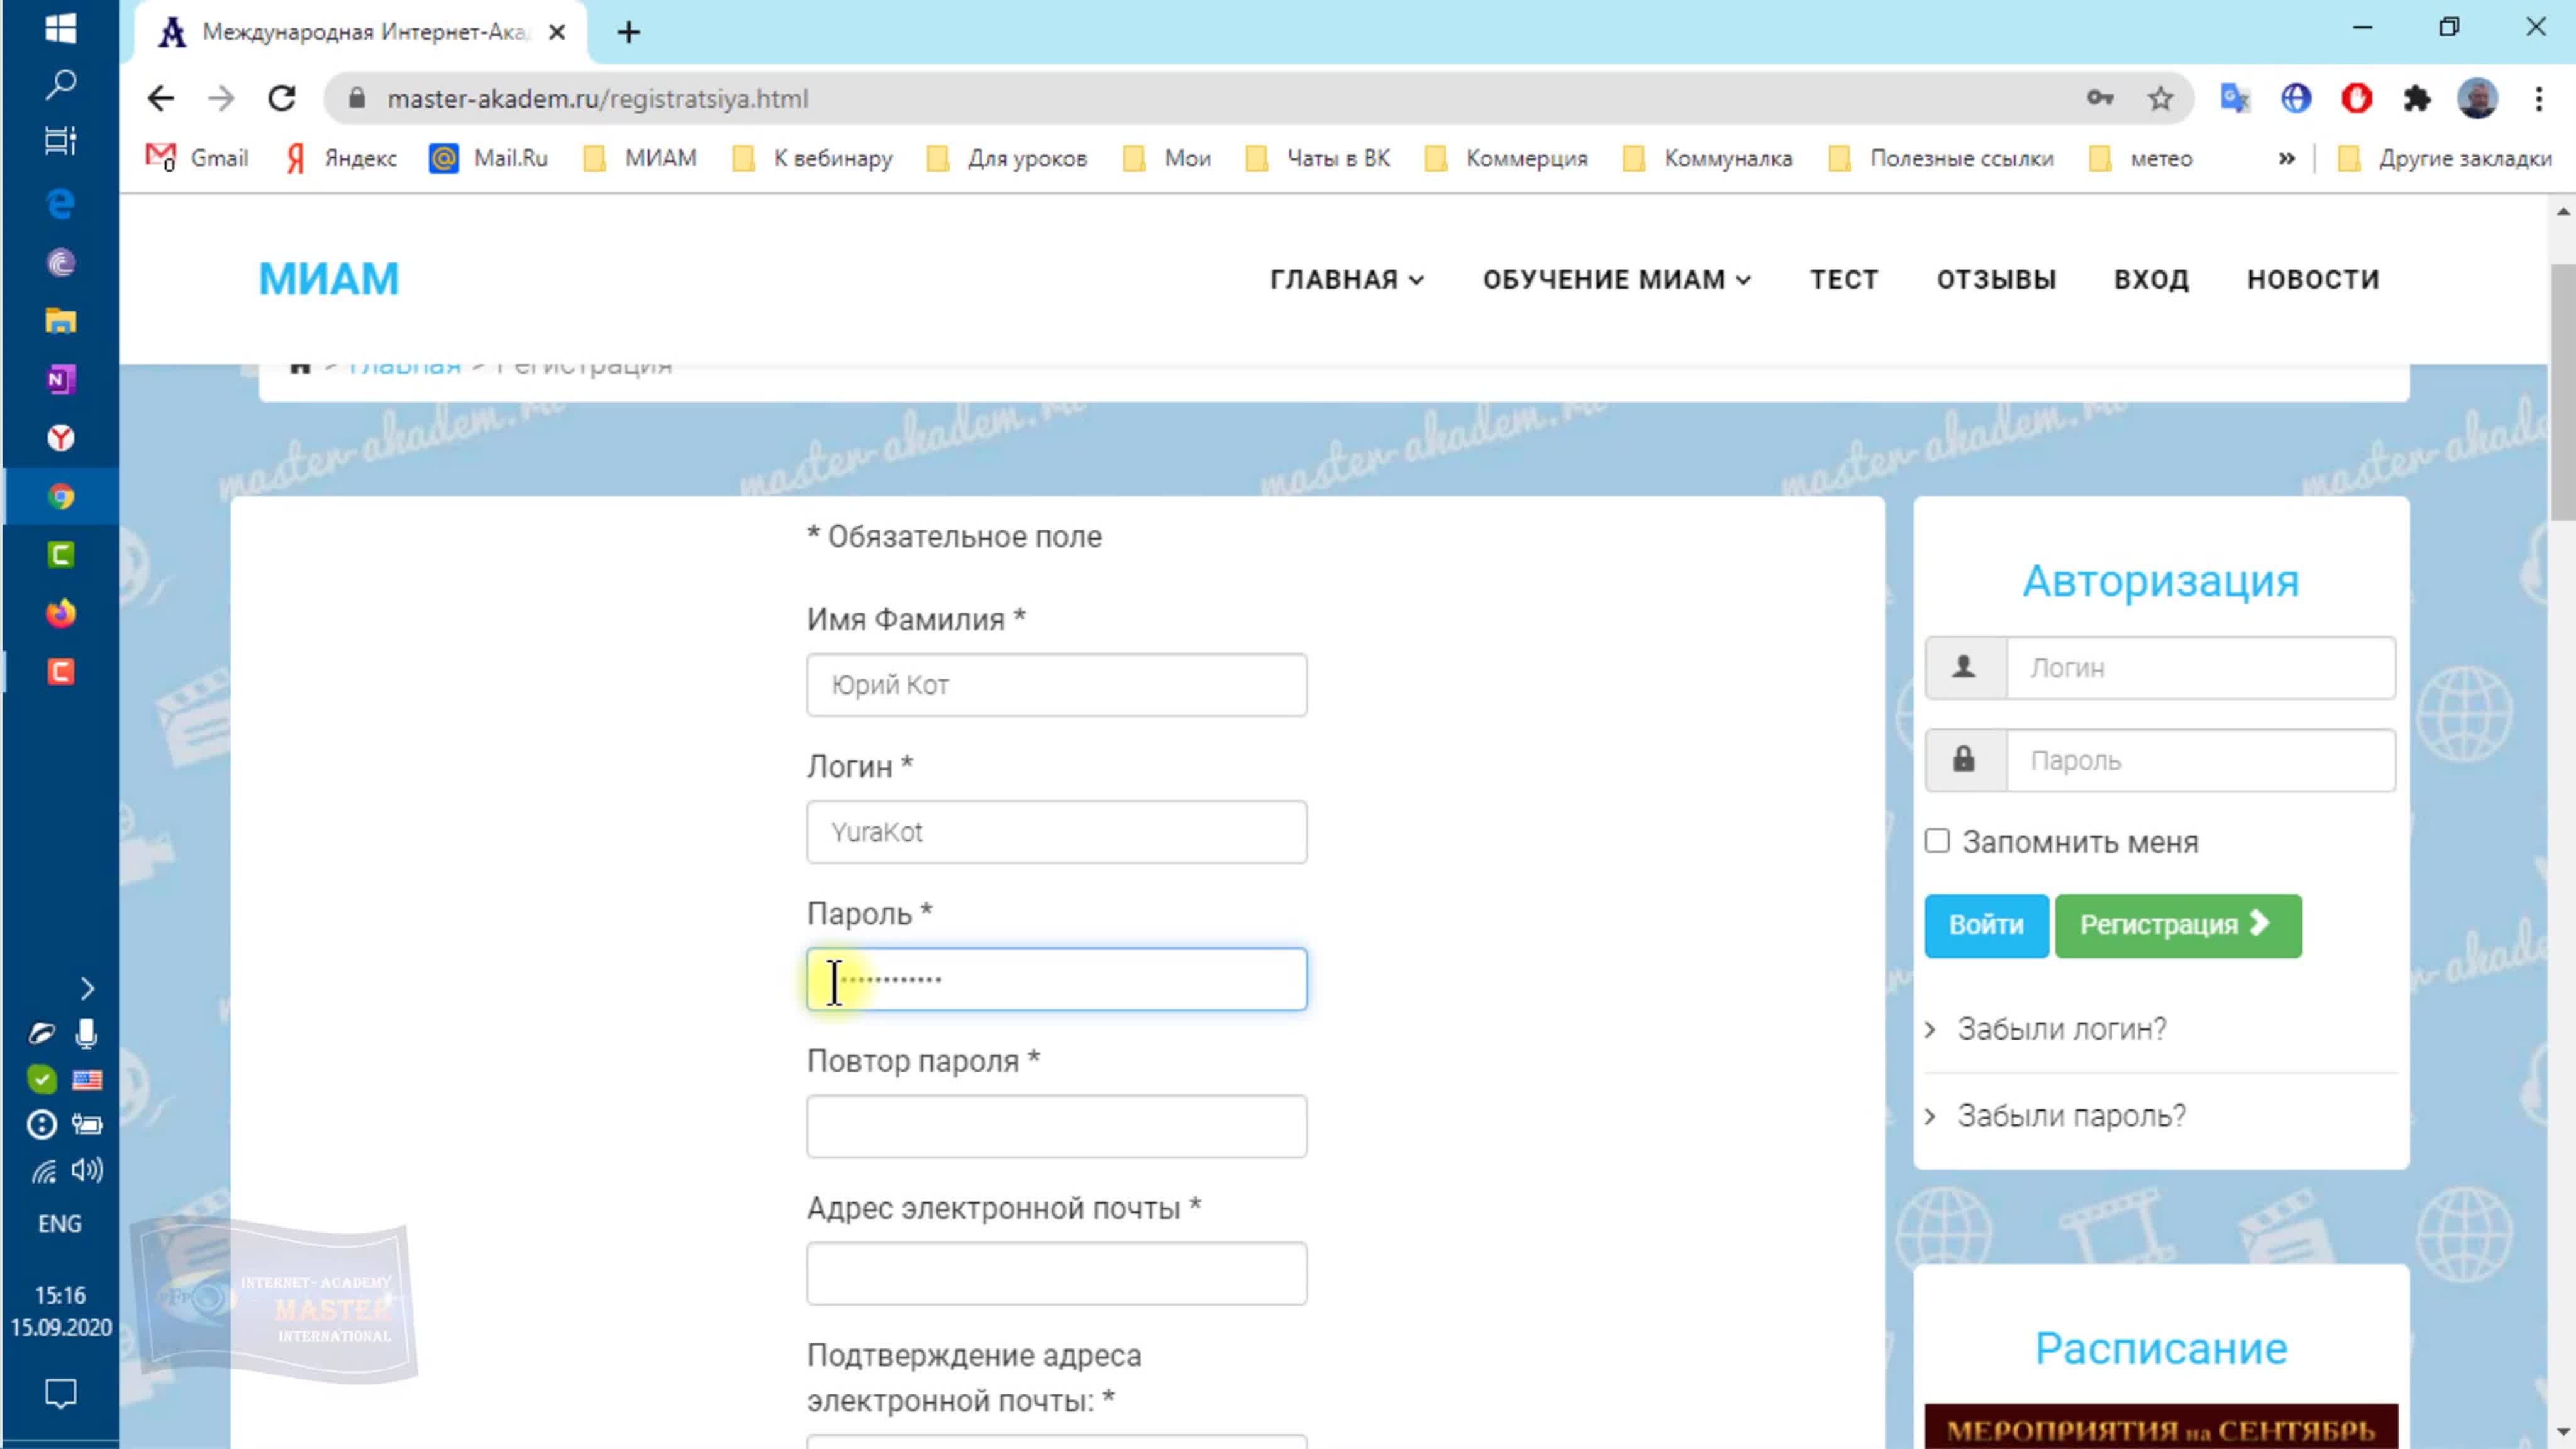Open Windows search from the taskbar
2576x1449 pixels.
click(60, 84)
